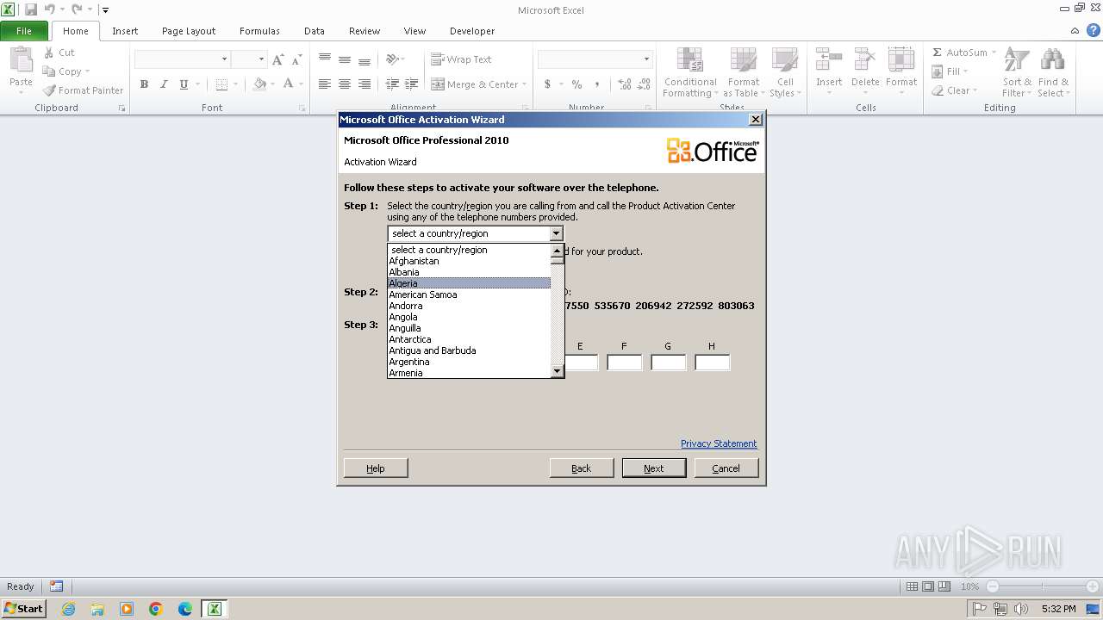
Task: Toggle Underline formatting
Action: pos(184,84)
